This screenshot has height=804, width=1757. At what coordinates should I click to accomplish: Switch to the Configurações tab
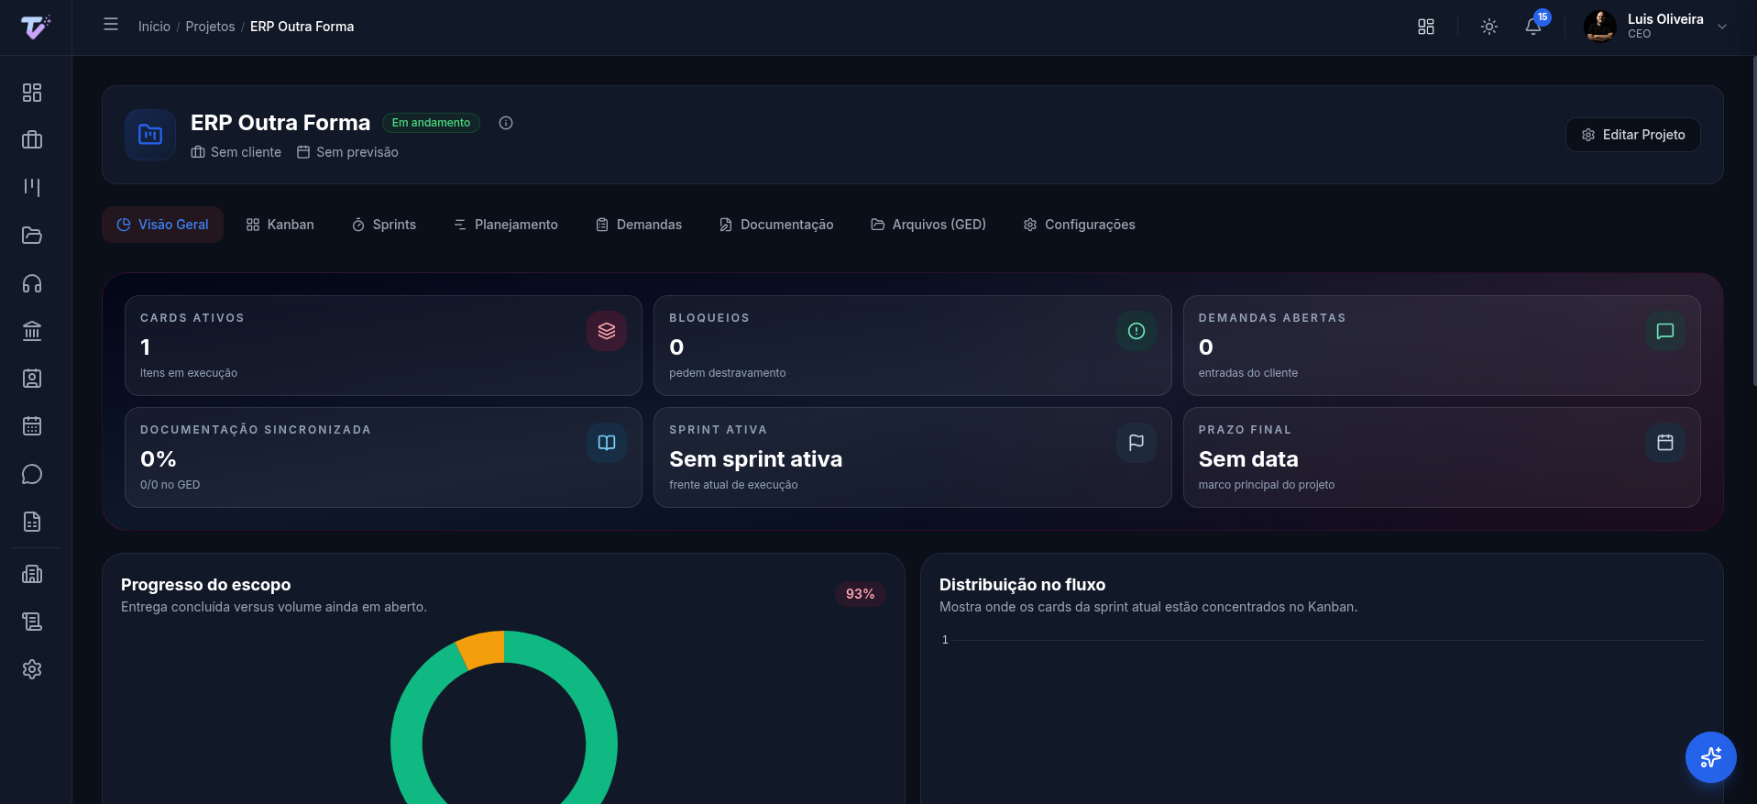[1080, 225]
